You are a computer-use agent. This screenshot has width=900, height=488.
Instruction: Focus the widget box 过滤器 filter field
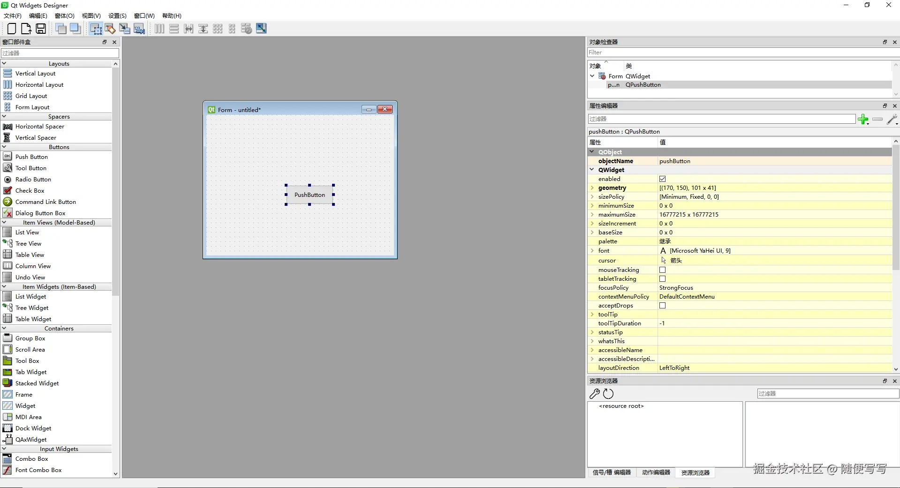click(60, 53)
